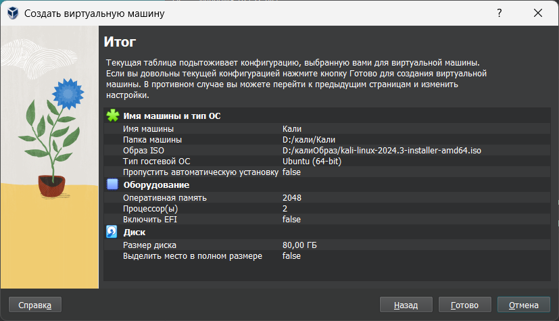Click the disk icon beside Диск
Viewport: 559px width, 321px height.
tap(112, 232)
